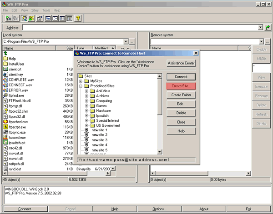Click the Properties toolbar icon
Image resolution: width=273 pixels, height=214 pixels.
pyautogui.click(x=40, y=18)
